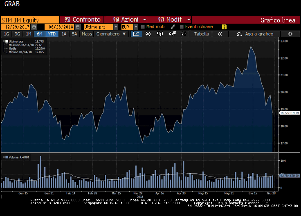Toggle the Med mob checkbox
301x216 pixels.
(x=143, y=27)
